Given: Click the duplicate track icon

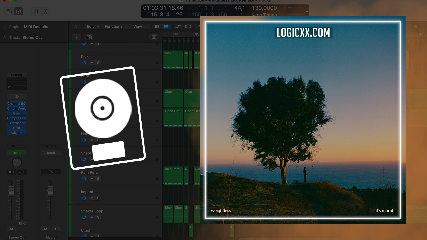Looking at the screenshot, I should 89,37.
